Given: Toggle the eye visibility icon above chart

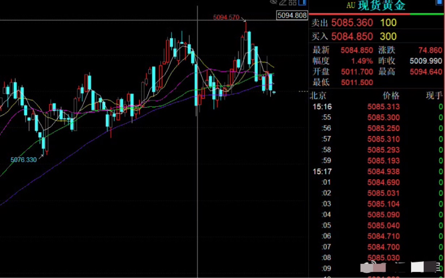Looking at the screenshot, I should click(274, 2).
